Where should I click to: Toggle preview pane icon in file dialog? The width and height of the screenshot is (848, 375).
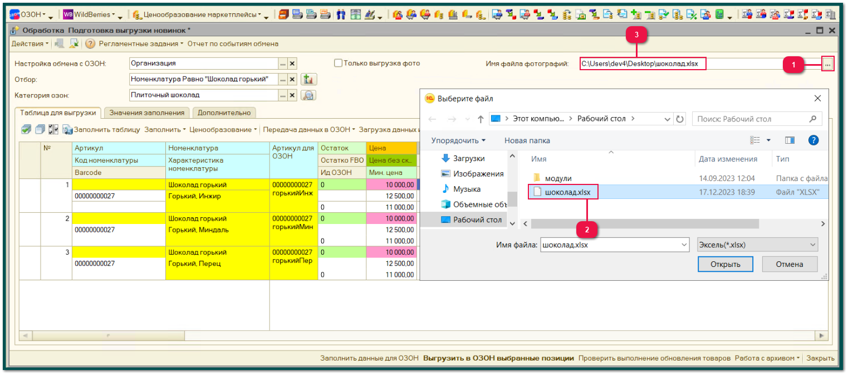(790, 140)
